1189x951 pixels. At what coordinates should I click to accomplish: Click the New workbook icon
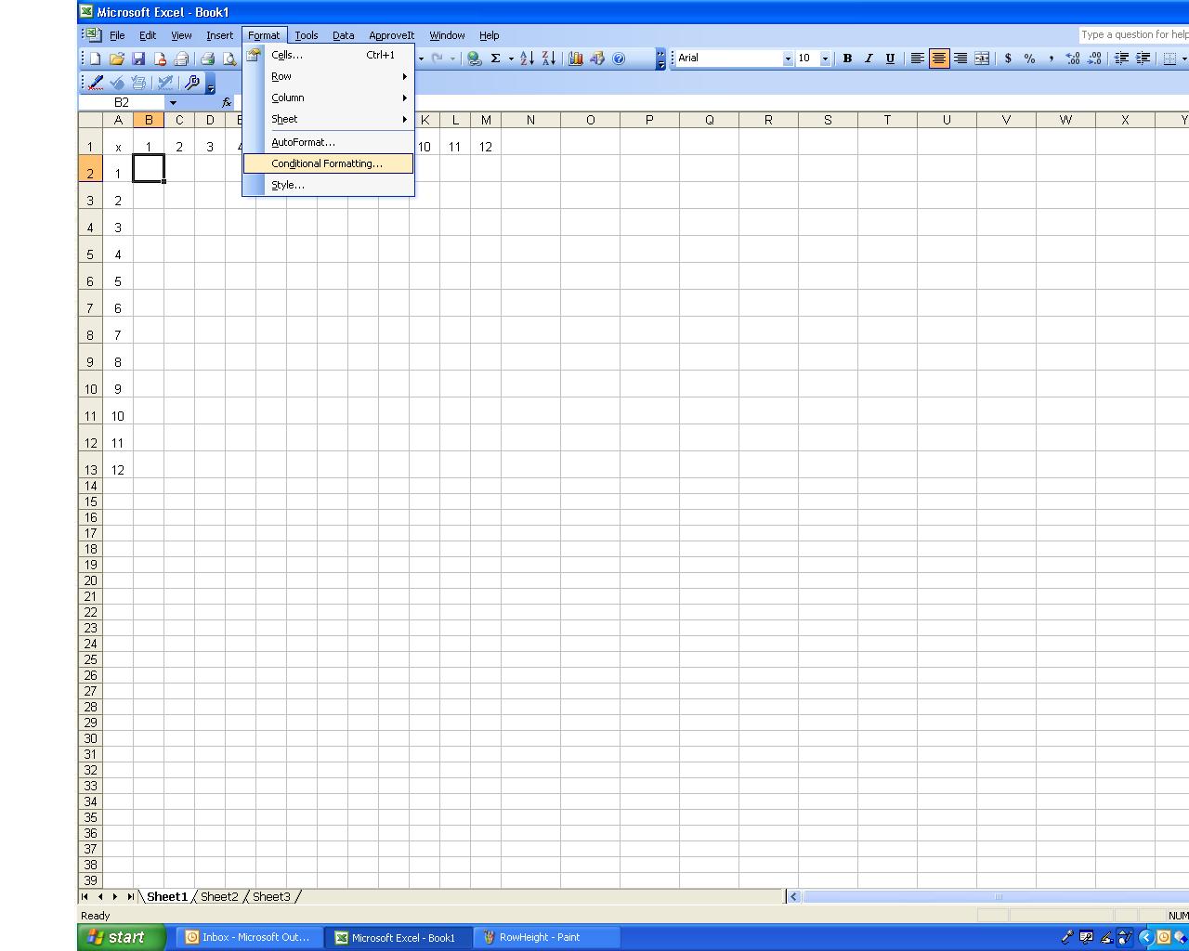95,59
